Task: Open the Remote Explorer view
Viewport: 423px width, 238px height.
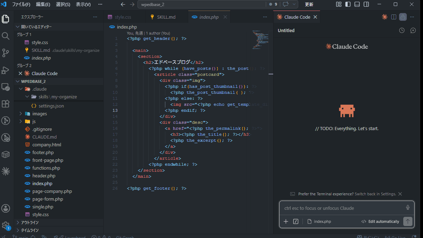Action: click(6, 87)
